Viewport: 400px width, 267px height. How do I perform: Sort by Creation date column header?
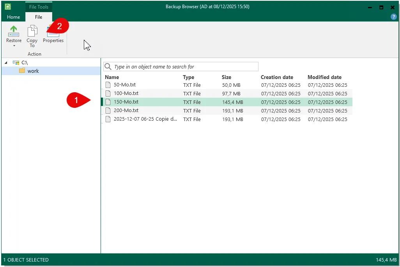(277, 77)
